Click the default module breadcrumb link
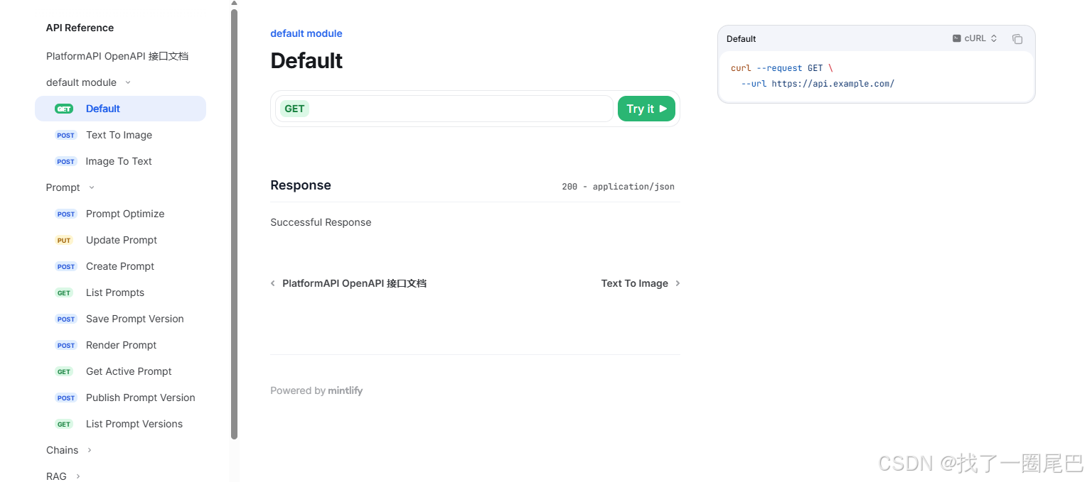The width and height of the screenshot is (1087, 482). 306,33
